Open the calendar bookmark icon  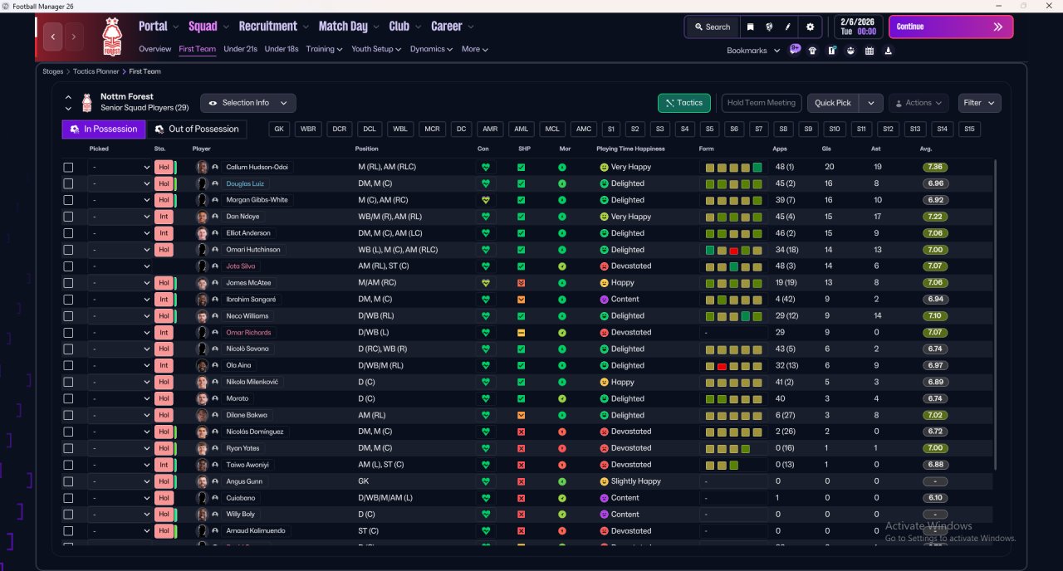point(870,51)
